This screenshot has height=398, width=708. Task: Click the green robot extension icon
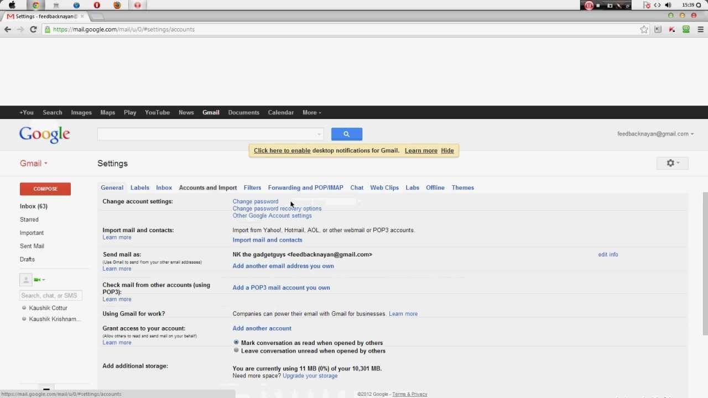686,29
